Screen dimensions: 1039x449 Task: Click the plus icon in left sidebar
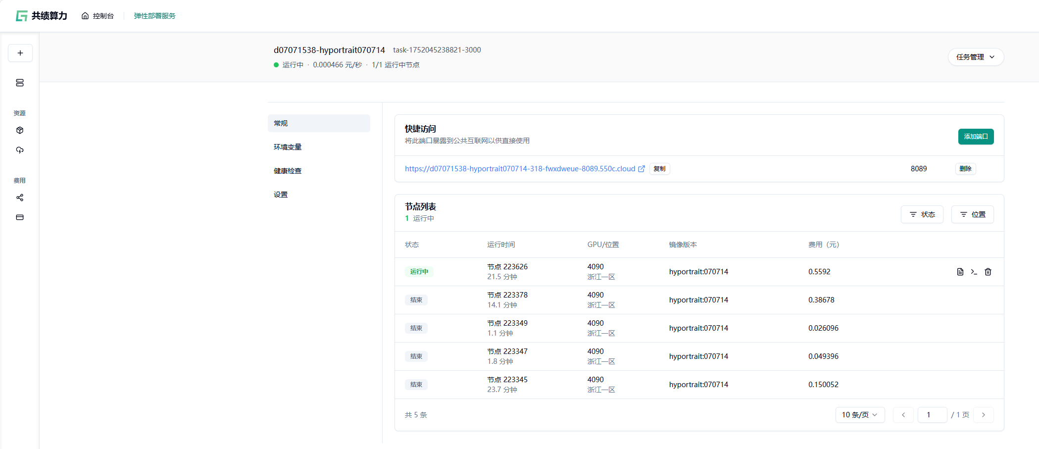(20, 53)
